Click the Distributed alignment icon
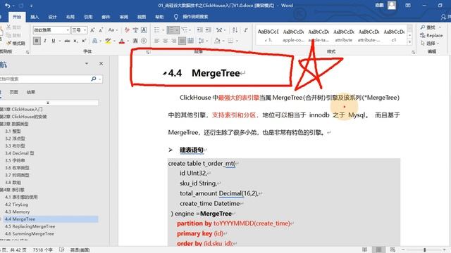This screenshot has height=253, width=451. pyautogui.click(x=190, y=41)
